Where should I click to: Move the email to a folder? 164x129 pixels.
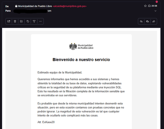tap(21, 21)
